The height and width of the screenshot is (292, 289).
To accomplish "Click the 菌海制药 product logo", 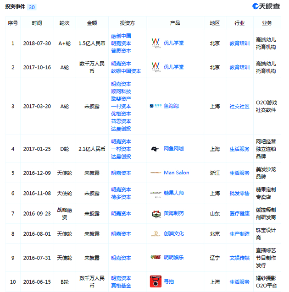I will pyautogui.click(x=156, y=214).
